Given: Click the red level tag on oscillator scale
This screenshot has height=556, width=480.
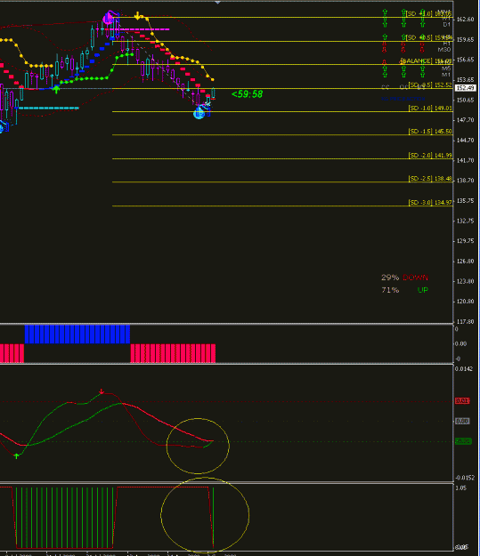Looking at the screenshot, I should [x=462, y=400].
